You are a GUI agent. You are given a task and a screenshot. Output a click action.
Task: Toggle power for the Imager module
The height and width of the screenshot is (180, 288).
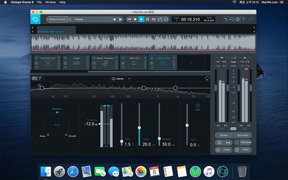point(65,58)
